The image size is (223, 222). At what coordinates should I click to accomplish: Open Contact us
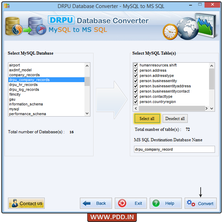[26, 203]
